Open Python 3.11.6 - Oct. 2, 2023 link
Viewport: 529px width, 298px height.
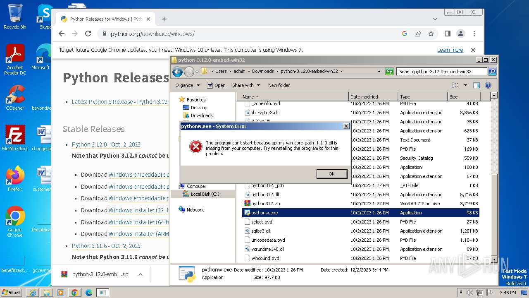[x=106, y=246]
